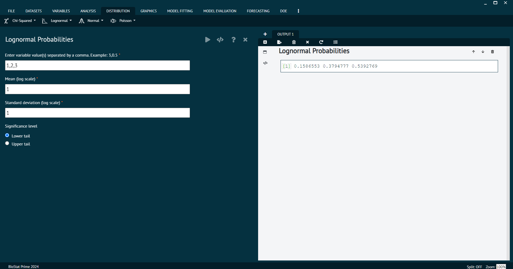This screenshot has width=513, height=269.
Task: Click the BioStat Prime 2024 status text
Action: coord(24,267)
